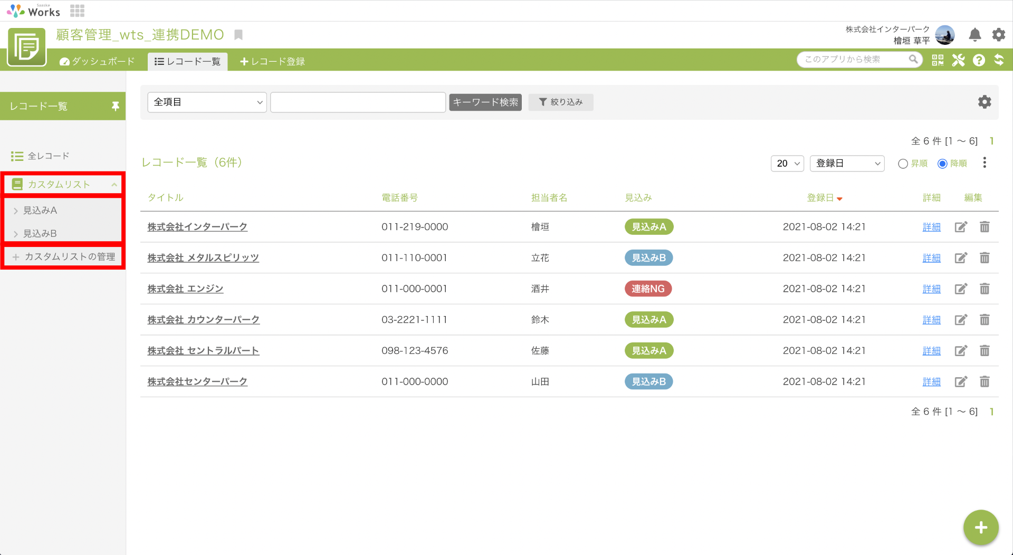Click the user avatar photo
Image resolution: width=1013 pixels, height=555 pixels.
[x=944, y=35]
